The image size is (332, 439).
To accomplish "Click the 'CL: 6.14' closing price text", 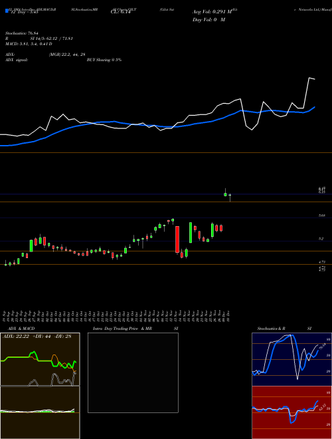I will [121, 12].
